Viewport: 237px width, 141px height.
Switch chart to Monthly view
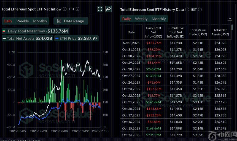(x=40, y=21)
